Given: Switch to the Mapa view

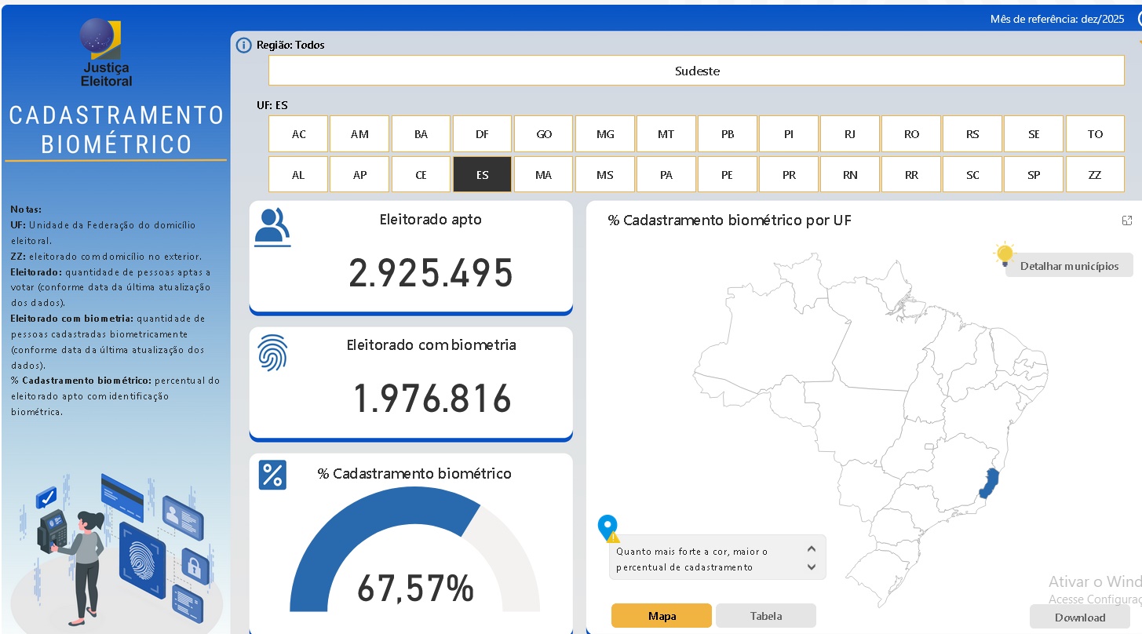Looking at the screenshot, I should coord(662,616).
